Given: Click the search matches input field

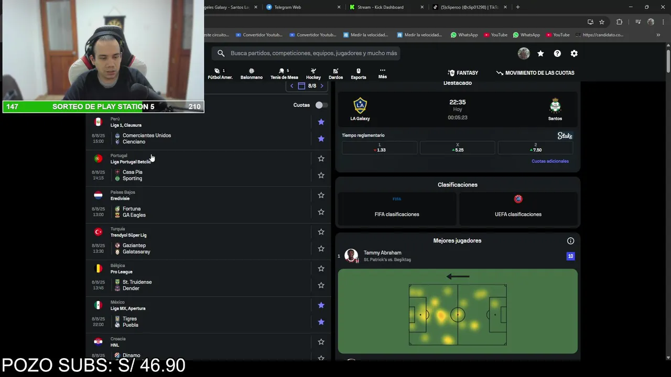Looking at the screenshot, I should (306, 53).
